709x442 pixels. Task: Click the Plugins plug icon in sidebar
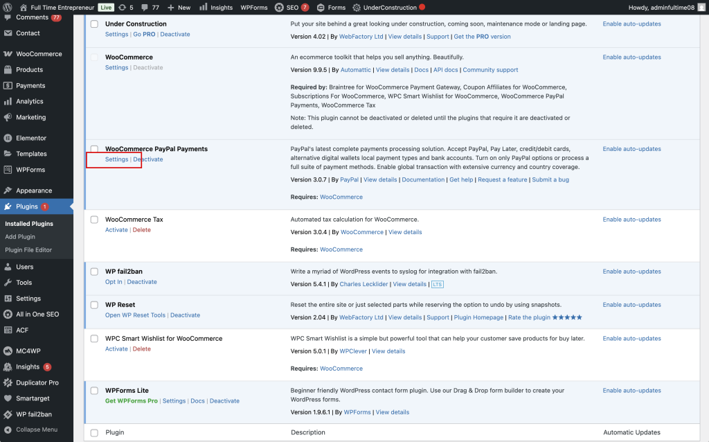coord(8,206)
